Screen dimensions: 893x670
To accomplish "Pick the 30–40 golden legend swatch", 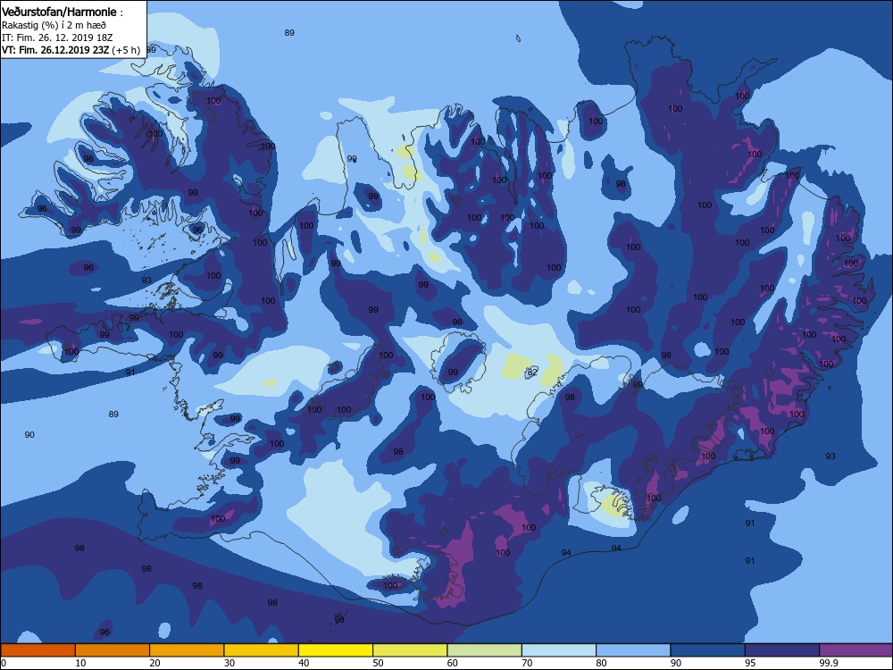I will (262, 650).
